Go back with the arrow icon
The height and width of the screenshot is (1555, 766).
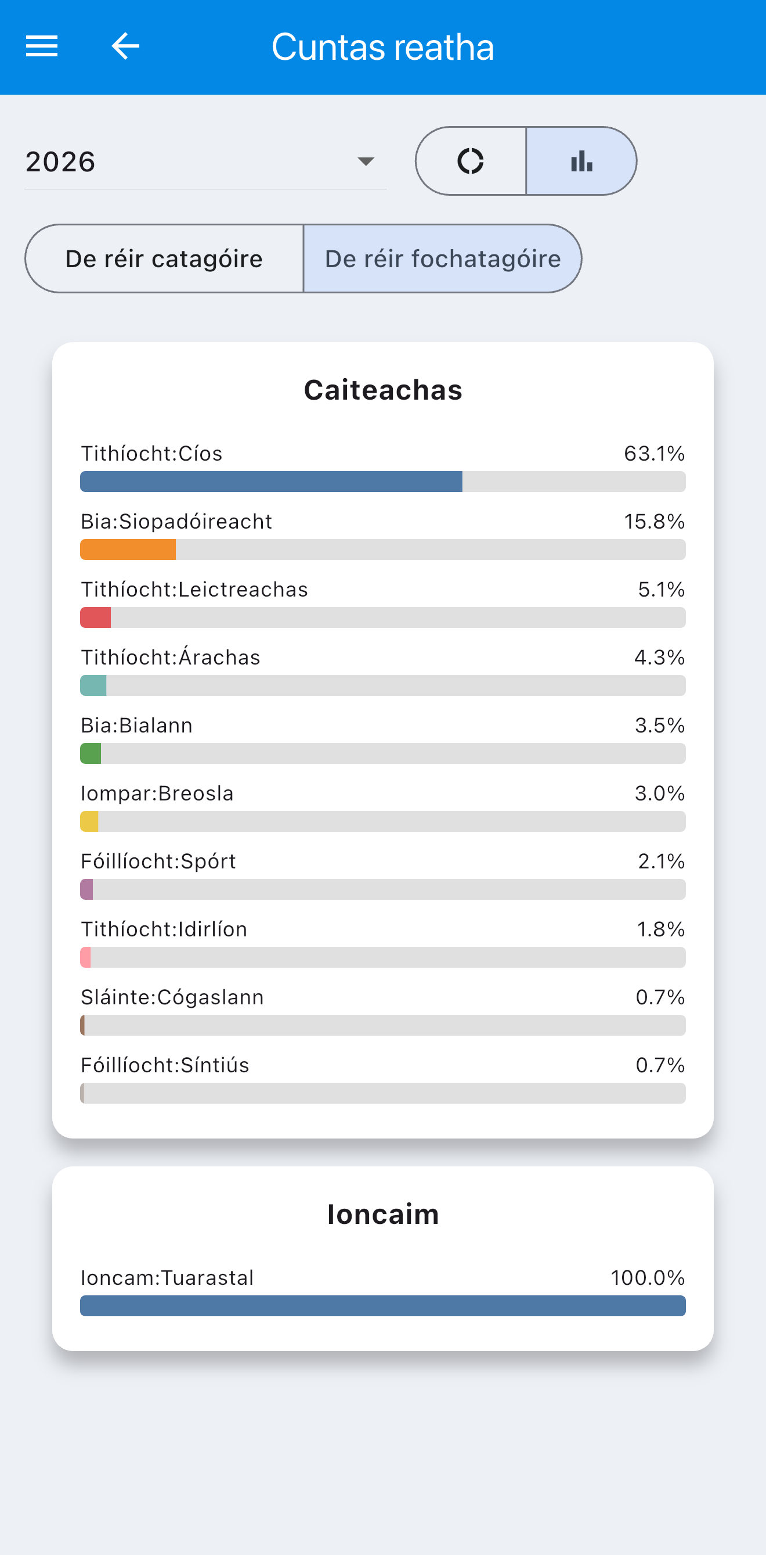(125, 46)
